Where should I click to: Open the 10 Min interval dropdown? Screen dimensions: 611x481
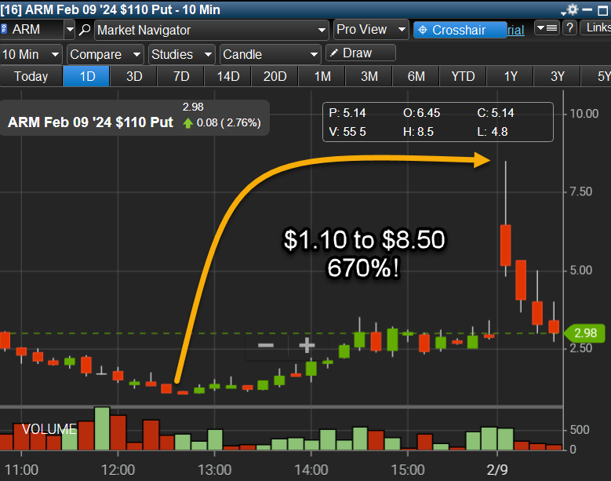click(x=31, y=54)
